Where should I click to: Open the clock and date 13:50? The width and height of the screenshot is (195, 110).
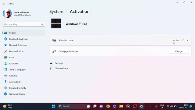pyautogui.click(x=184, y=106)
